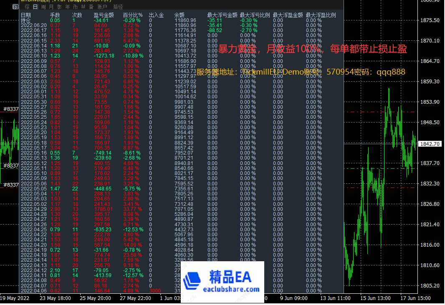Screen dimensions: 445x305
Task: Click the 盈亏金额 column header
Action: [x=104, y=15]
